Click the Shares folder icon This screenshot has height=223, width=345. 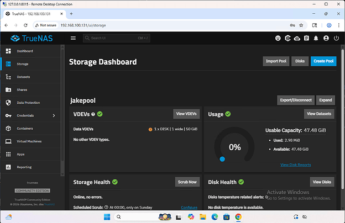8,89
